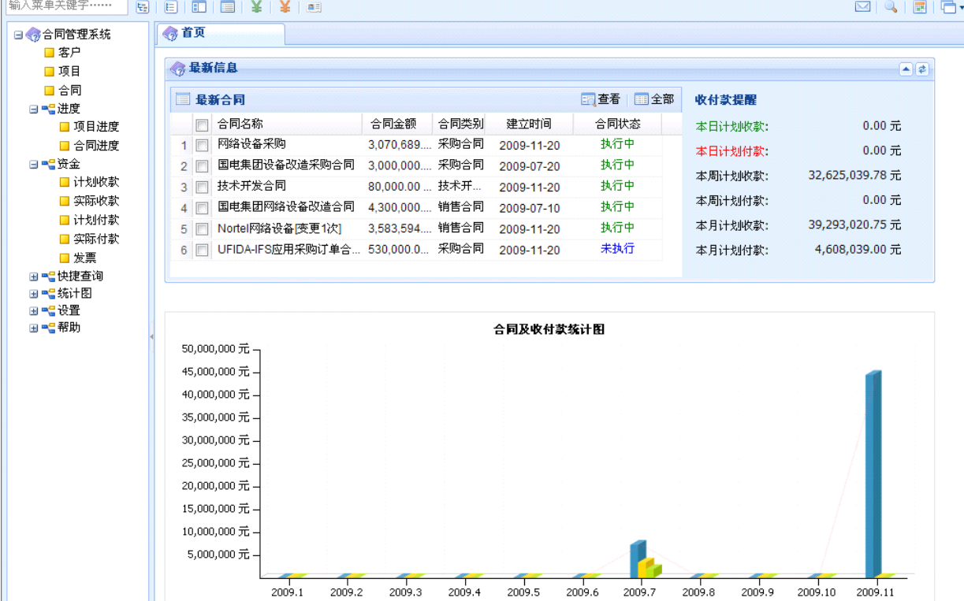Collapse the 资金 tree branch
964x601 pixels.
tap(34, 165)
